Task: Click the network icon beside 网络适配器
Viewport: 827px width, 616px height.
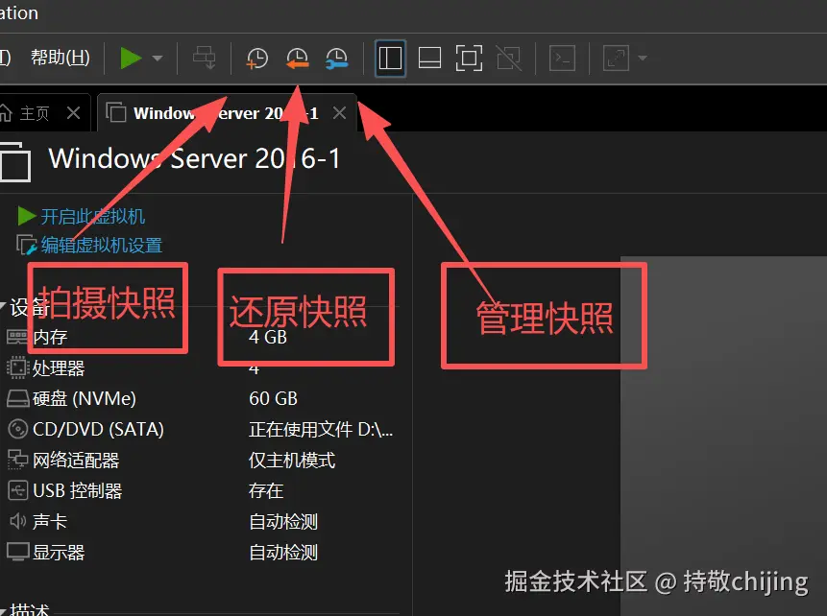Action: tap(17, 460)
